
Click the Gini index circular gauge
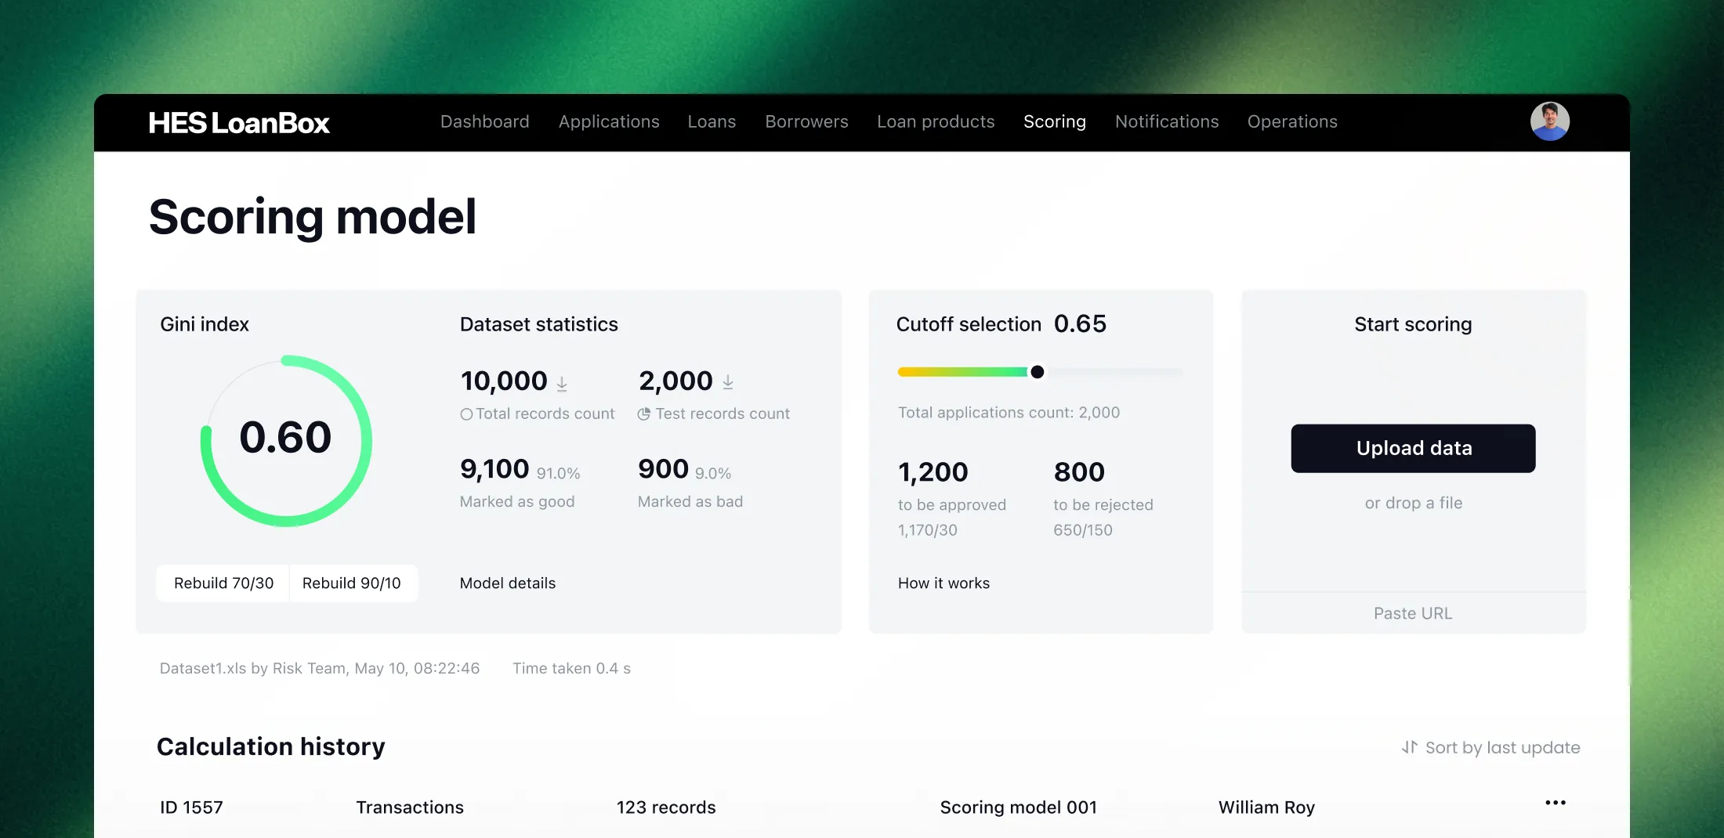pyautogui.click(x=286, y=441)
